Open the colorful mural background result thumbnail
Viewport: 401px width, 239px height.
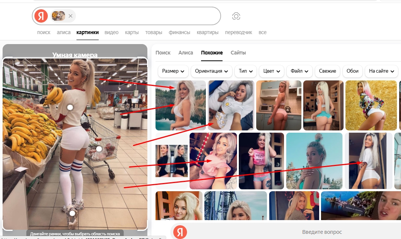[294, 206]
